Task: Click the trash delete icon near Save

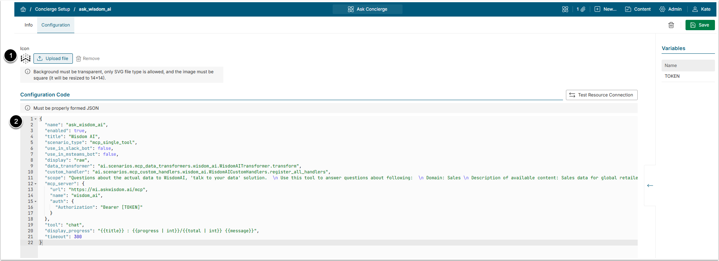Action: [x=671, y=25]
